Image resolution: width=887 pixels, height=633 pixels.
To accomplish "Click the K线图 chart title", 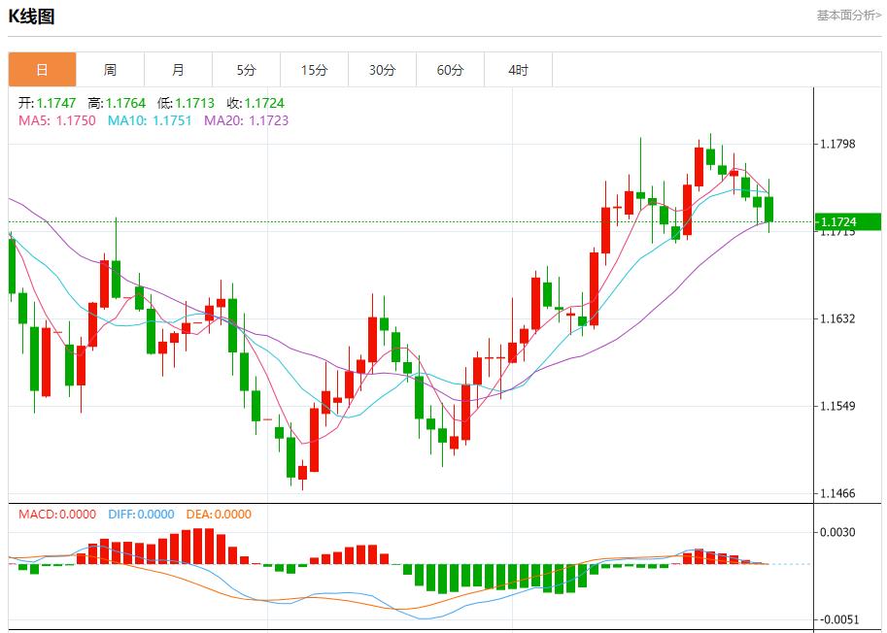I will tap(32, 17).
